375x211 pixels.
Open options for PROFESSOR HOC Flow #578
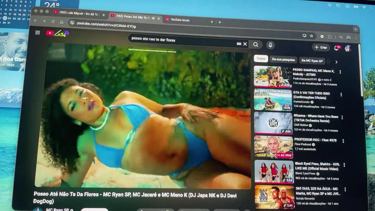coord(343,141)
